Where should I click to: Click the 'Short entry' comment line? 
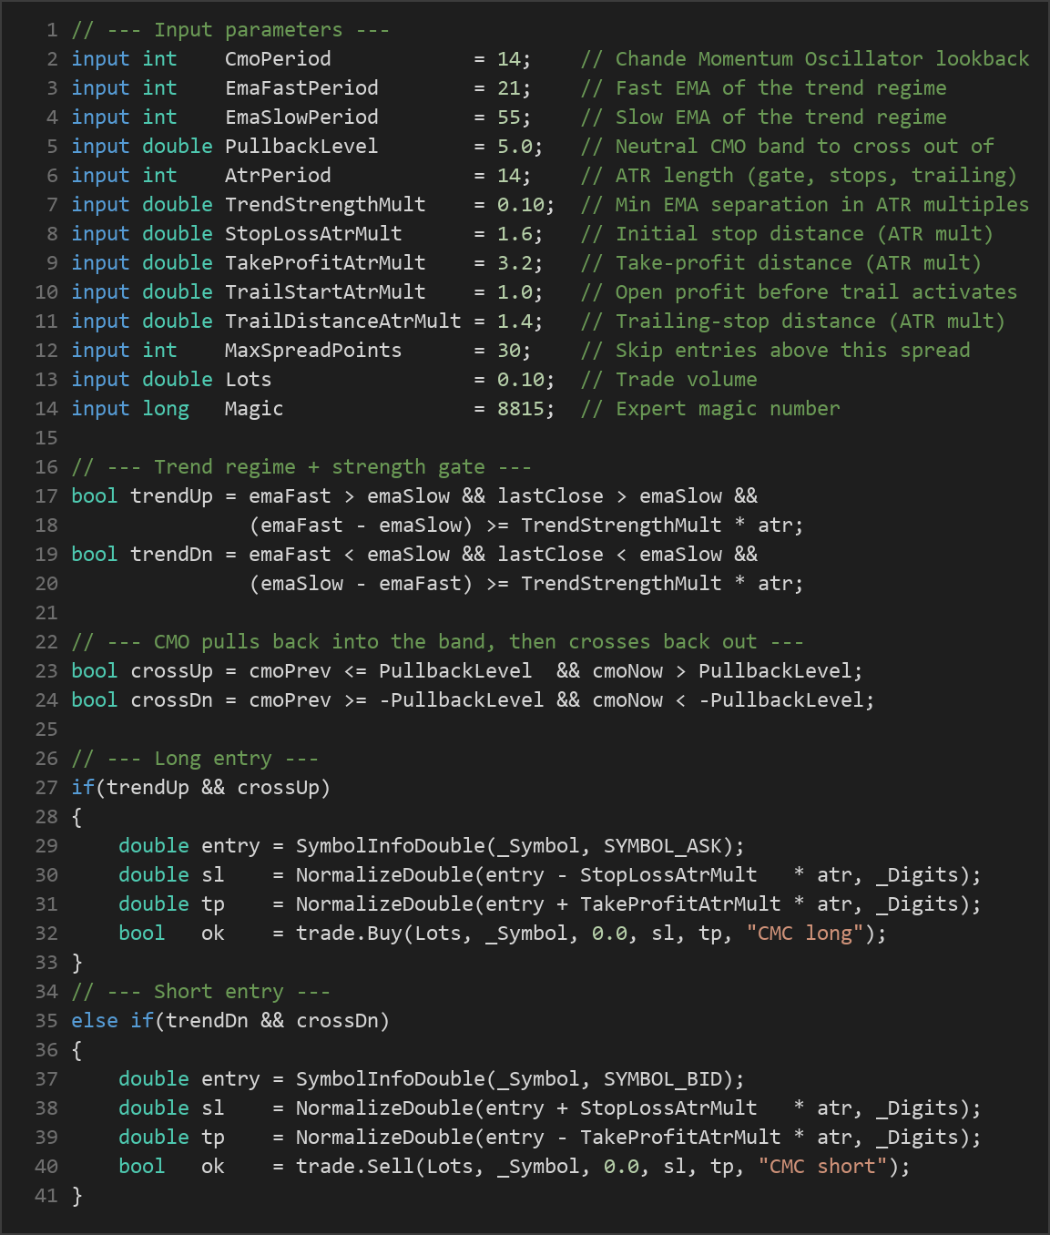point(200,992)
